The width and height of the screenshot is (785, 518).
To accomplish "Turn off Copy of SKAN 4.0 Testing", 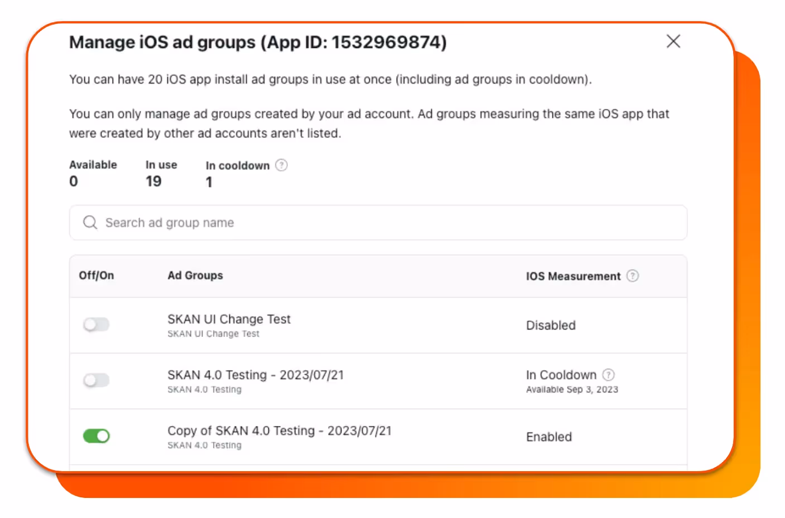I will (x=96, y=435).
